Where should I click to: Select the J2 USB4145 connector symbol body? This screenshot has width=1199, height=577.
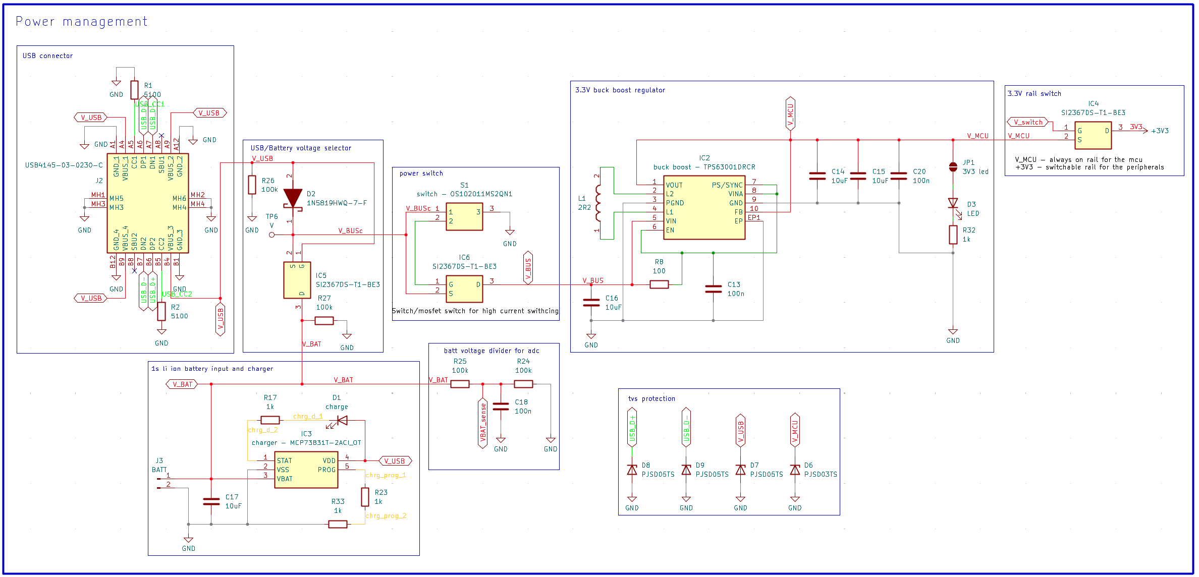click(x=148, y=203)
